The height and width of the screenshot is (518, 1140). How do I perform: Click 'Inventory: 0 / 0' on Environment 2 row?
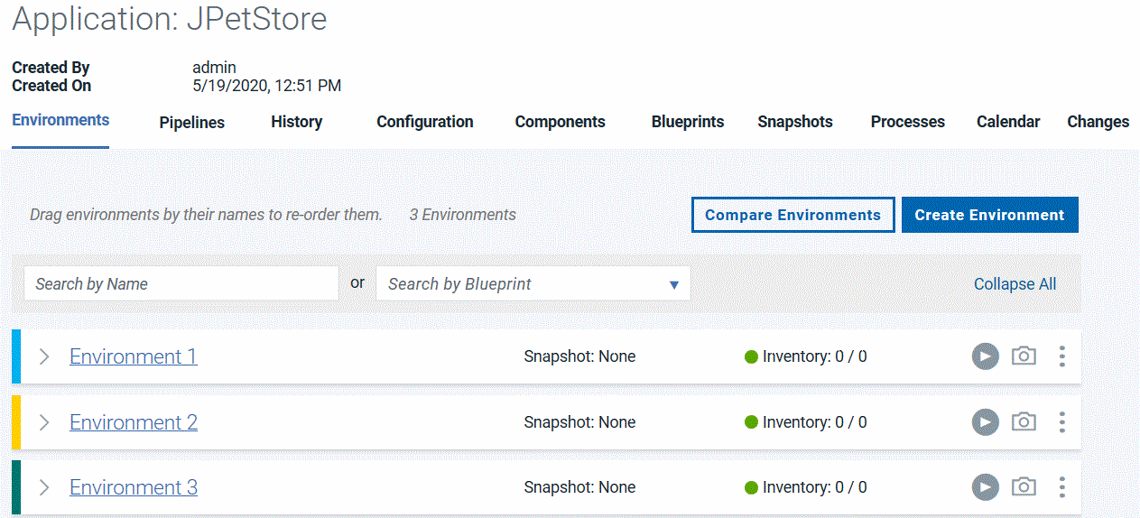tap(814, 422)
